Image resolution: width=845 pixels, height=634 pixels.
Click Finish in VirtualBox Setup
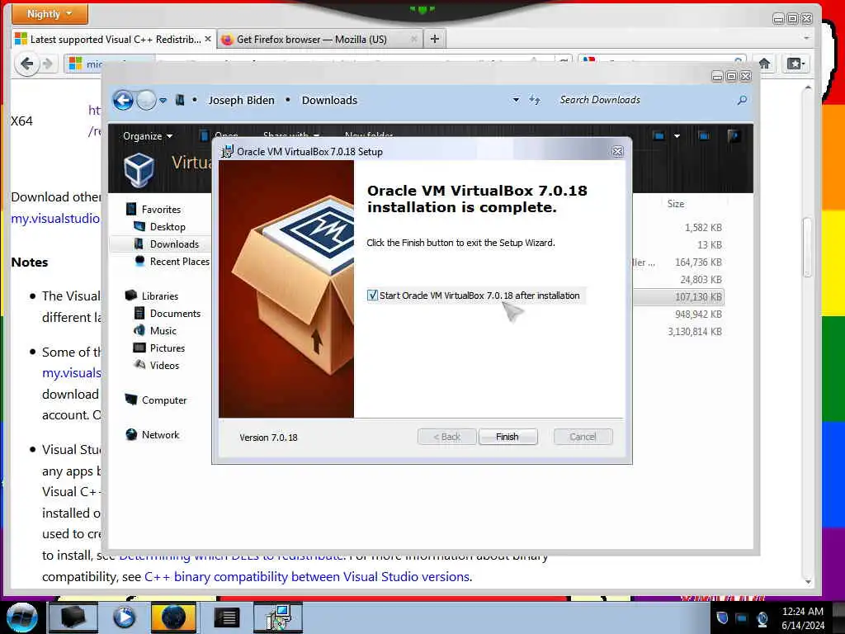click(507, 437)
